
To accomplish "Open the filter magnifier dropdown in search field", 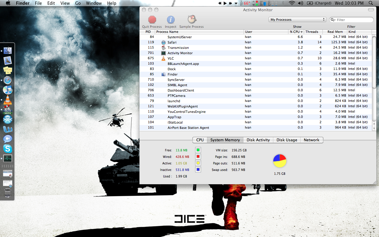I will (334, 20).
